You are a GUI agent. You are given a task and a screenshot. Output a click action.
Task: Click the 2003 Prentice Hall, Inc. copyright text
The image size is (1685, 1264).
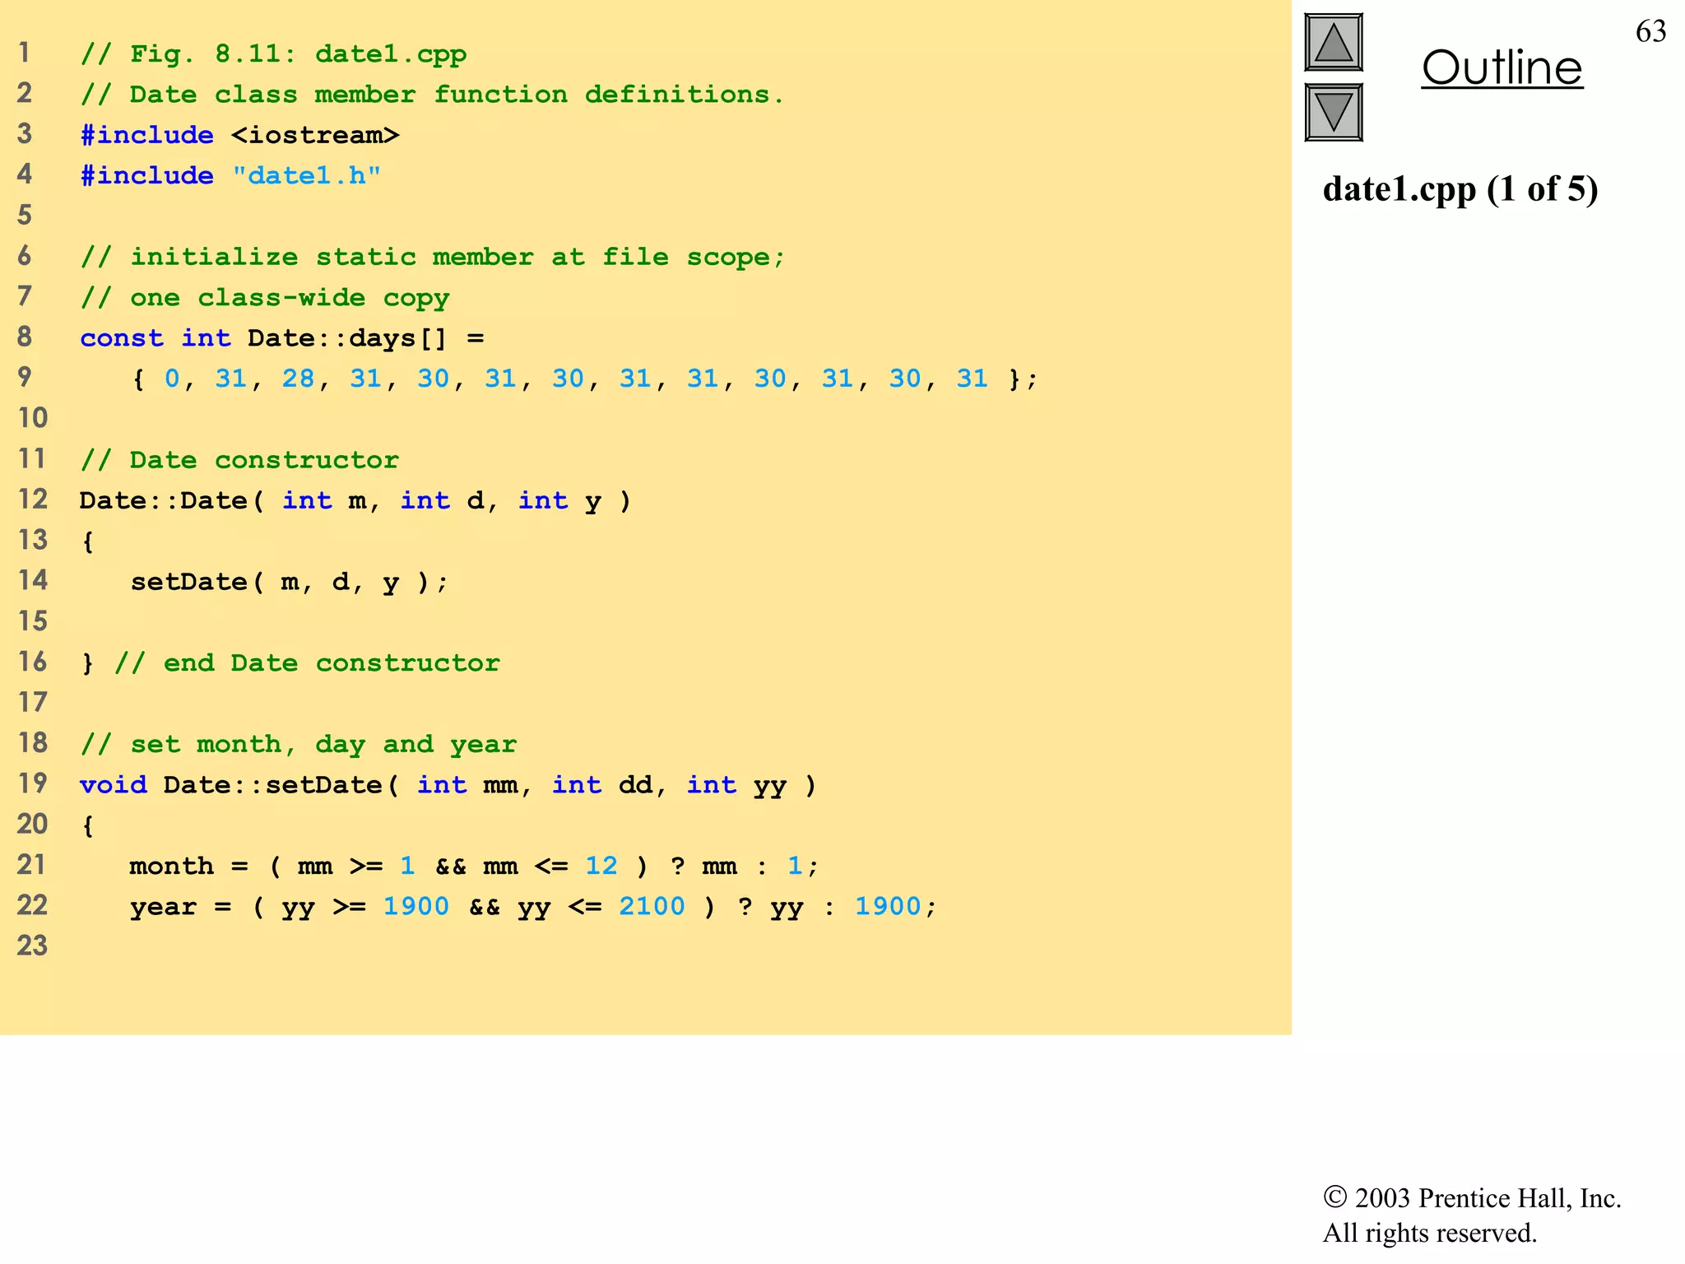[1472, 1197]
